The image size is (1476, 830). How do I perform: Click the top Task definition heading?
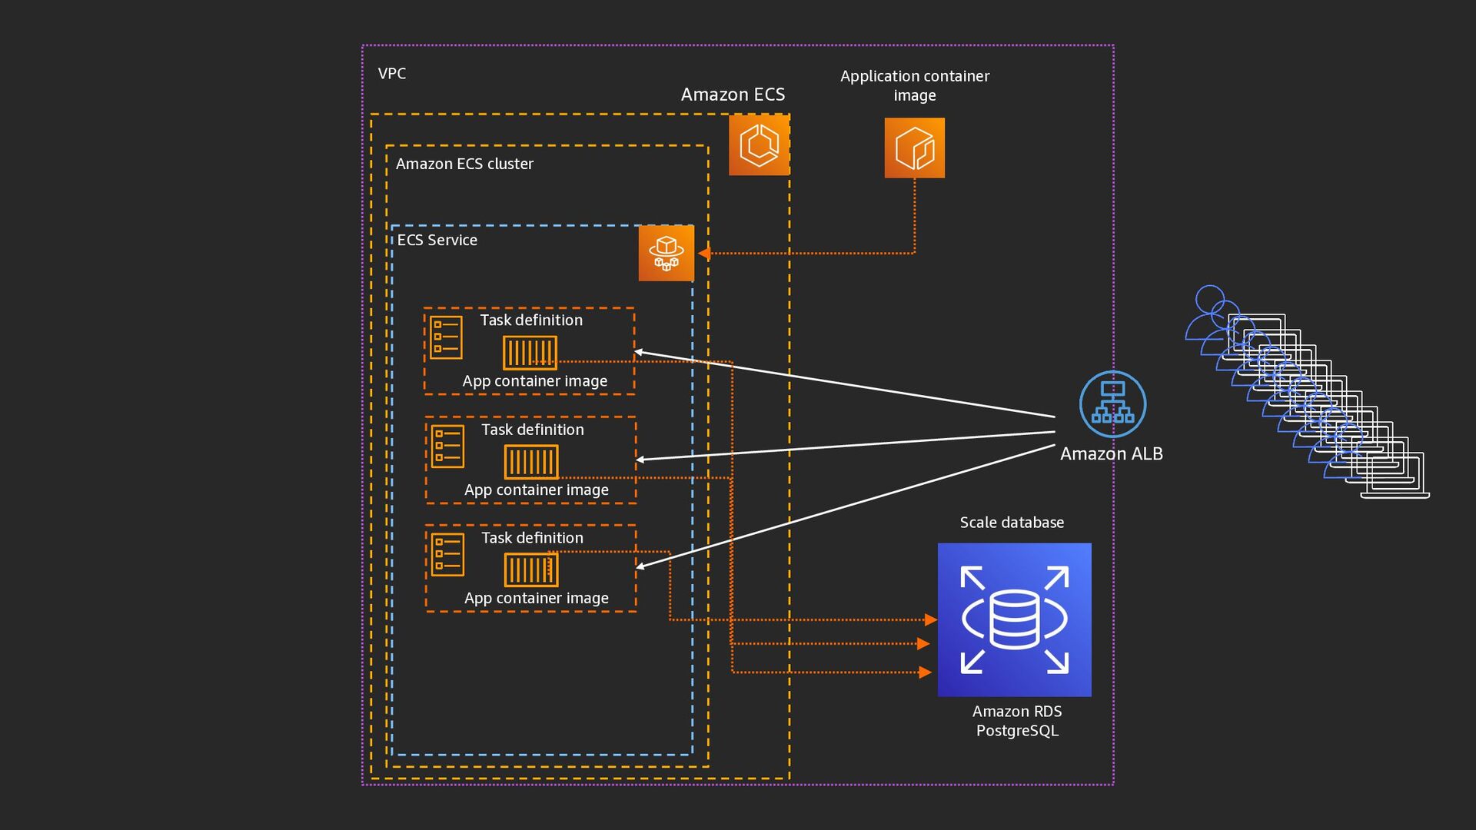coord(531,320)
